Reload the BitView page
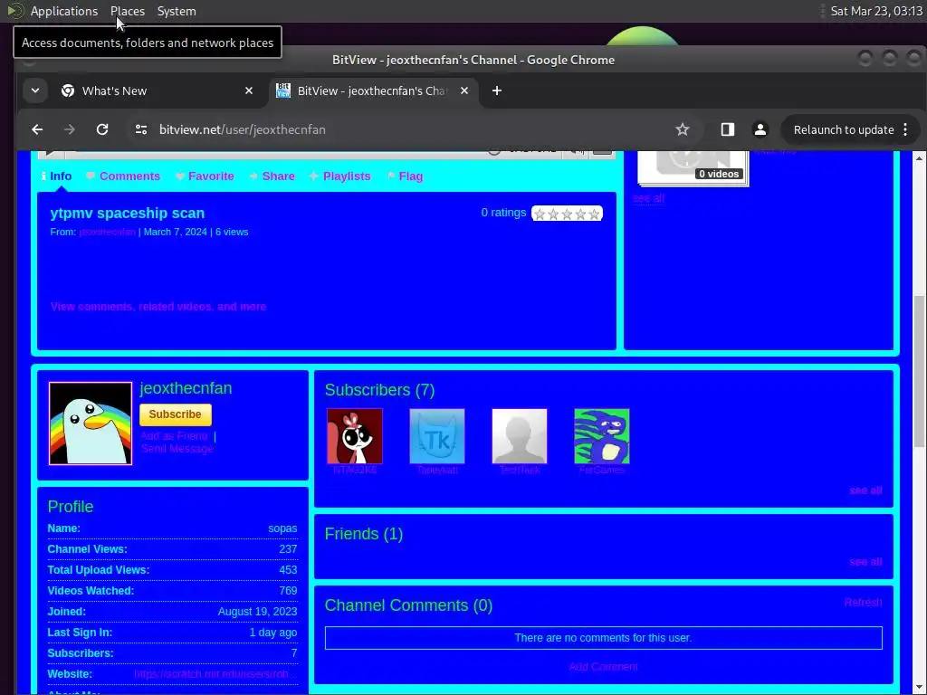Screen dimensions: 927x695 [102, 129]
